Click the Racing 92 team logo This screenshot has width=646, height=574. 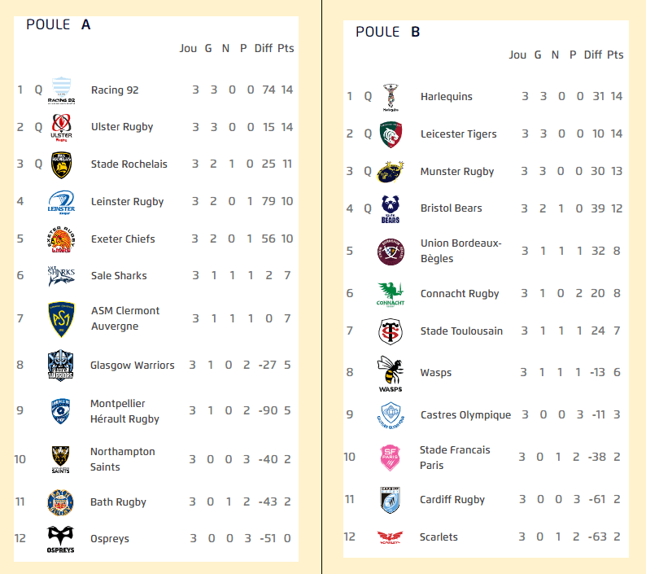(62, 90)
